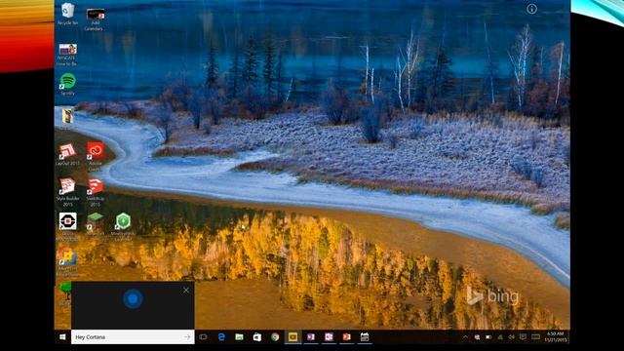The image size is (624, 351).
Task: Select the green tree desktop icon
Action: (64, 291)
